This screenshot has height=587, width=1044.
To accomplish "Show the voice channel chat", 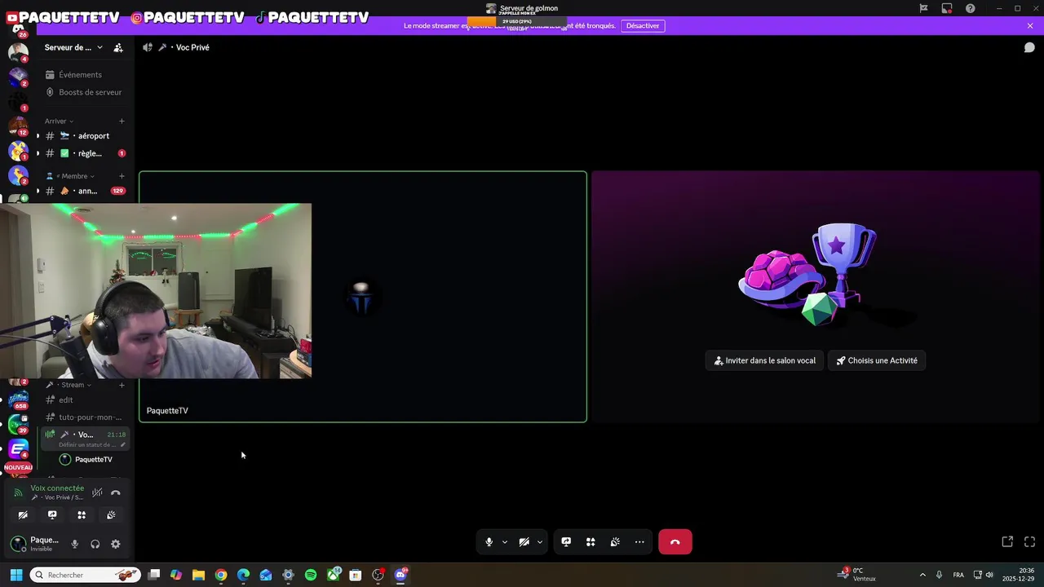I will coord(1029,47).
